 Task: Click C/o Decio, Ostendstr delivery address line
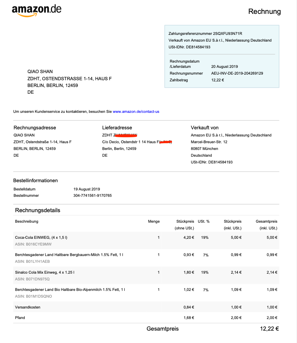click(137, 142)
